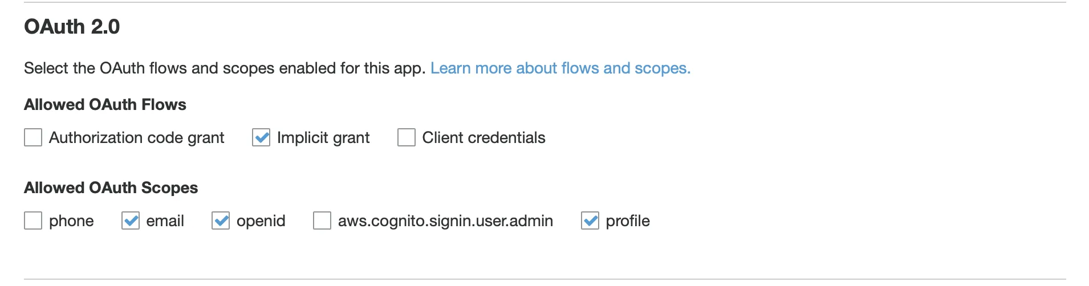The width and height of the screenshot is (1089, 286).
Task: Click the OAuth 2.0 section heading
Action: [x=72, y=27]
